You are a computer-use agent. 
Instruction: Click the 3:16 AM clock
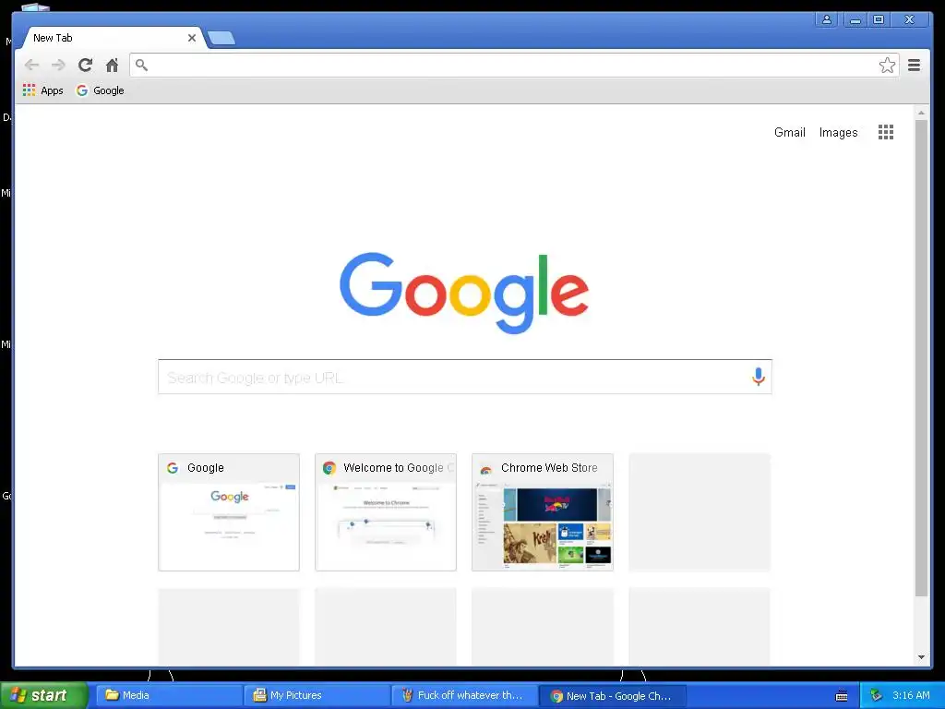coord(911,695)
